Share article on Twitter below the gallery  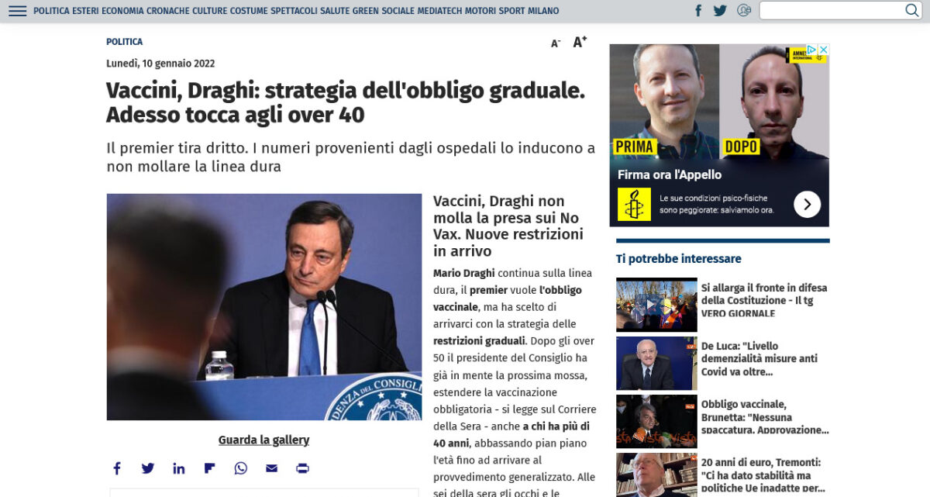pyautogui.click(x=148, y=468)
